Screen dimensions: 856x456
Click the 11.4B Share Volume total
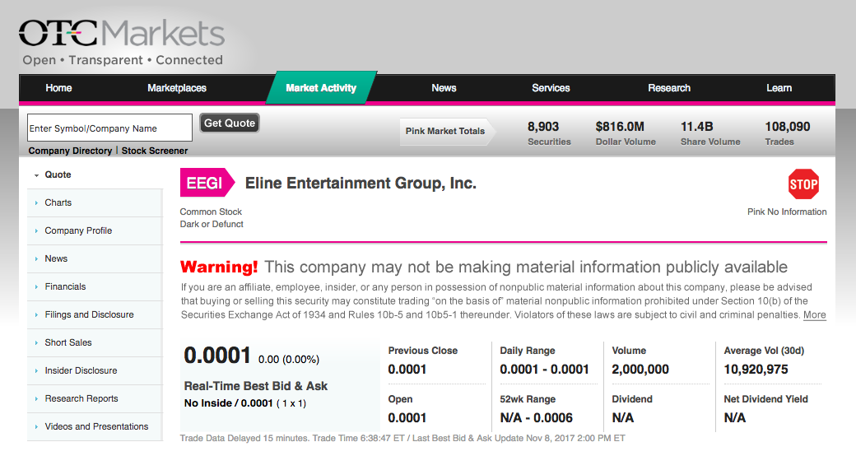point(710,133)
